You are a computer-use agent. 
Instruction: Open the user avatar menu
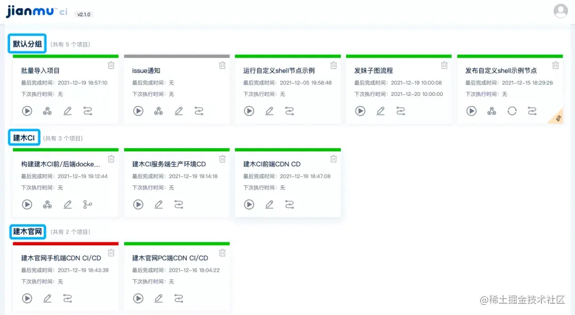tap(561, 11)
